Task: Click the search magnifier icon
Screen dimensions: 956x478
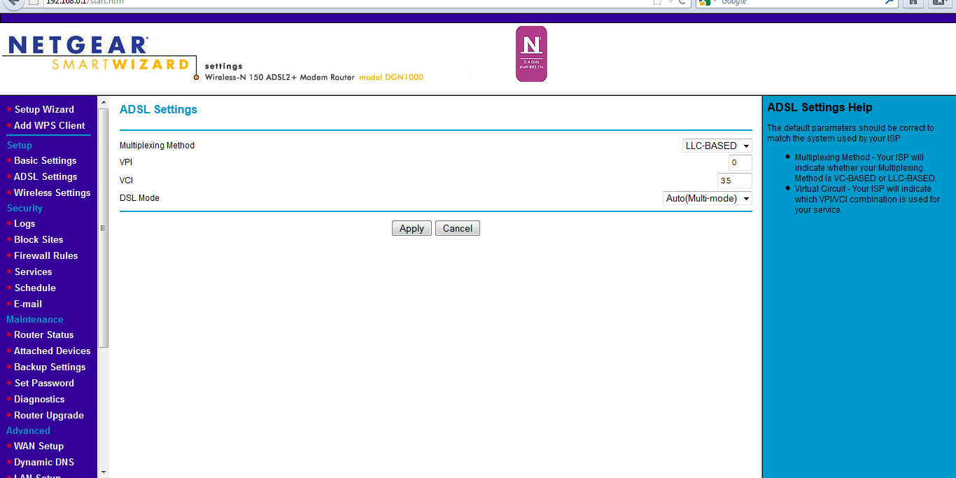Action: tap(890, 3)
